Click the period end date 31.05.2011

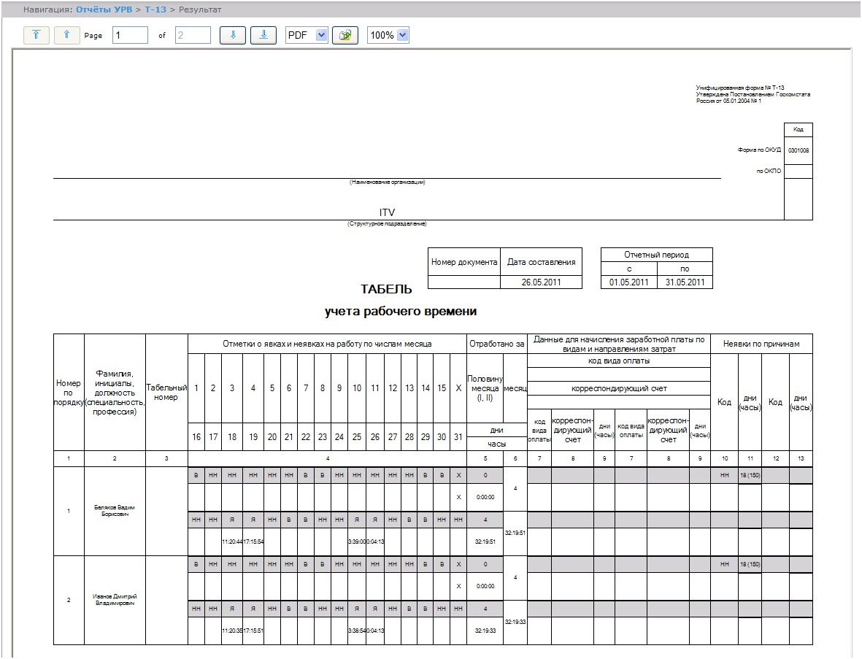(685, 282)
